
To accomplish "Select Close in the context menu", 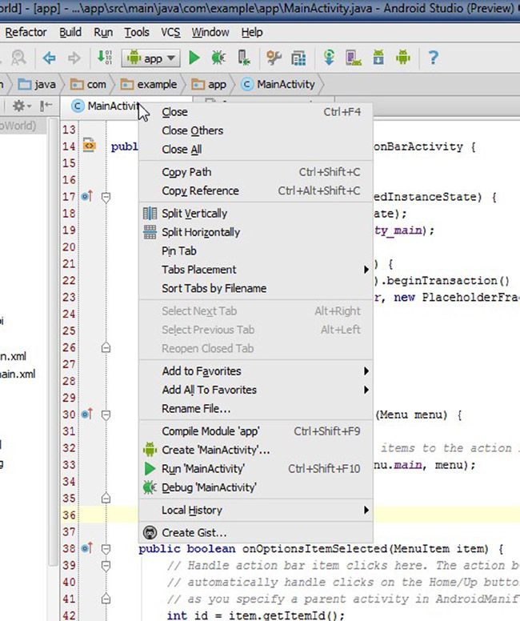I will (x=256, y=112).
